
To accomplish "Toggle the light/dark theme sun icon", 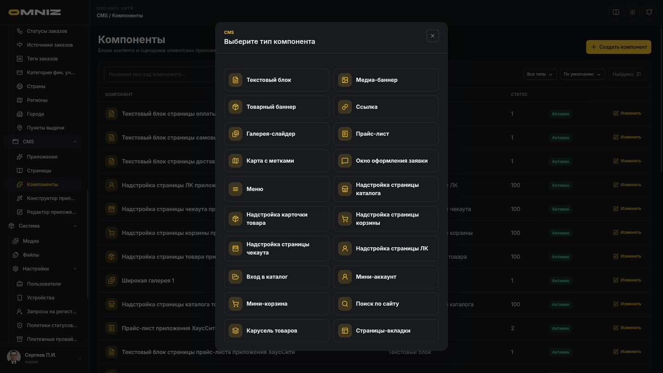I will coord(633,12).
